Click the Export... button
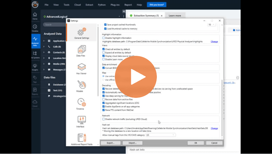This screenshot has height=154, width=272. tap(111, 143)
